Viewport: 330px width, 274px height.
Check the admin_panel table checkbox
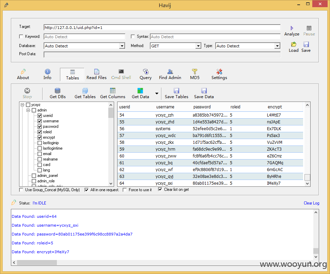34,176
